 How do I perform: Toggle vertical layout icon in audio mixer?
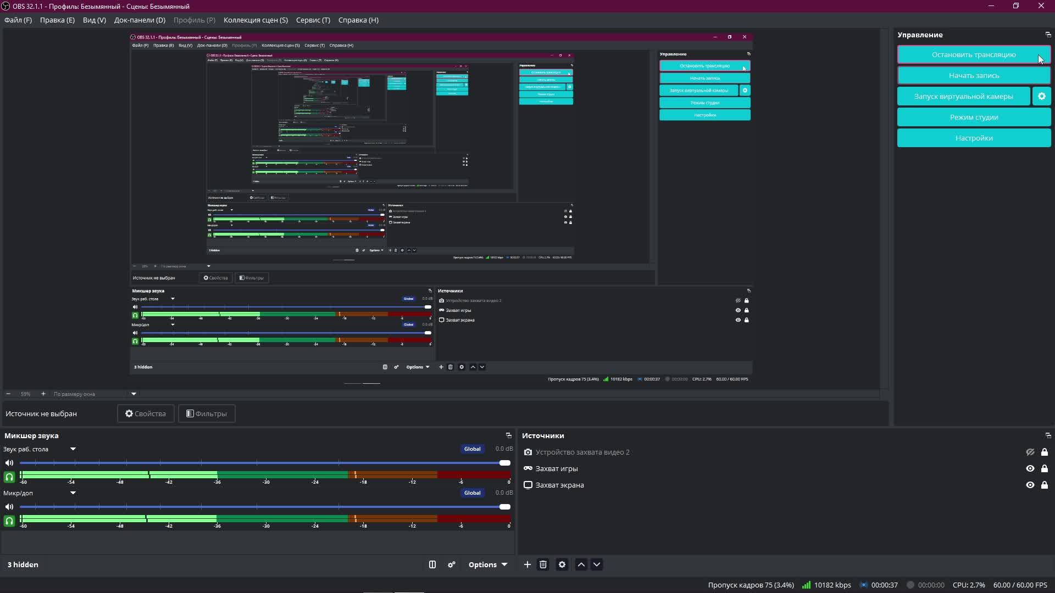(432, 564)
